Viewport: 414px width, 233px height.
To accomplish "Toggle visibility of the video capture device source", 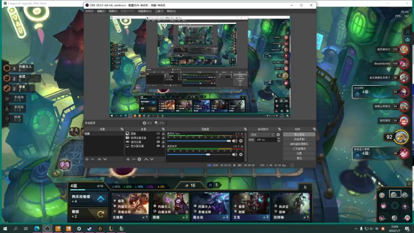I will pyautogui.click(x=158, y=138).
